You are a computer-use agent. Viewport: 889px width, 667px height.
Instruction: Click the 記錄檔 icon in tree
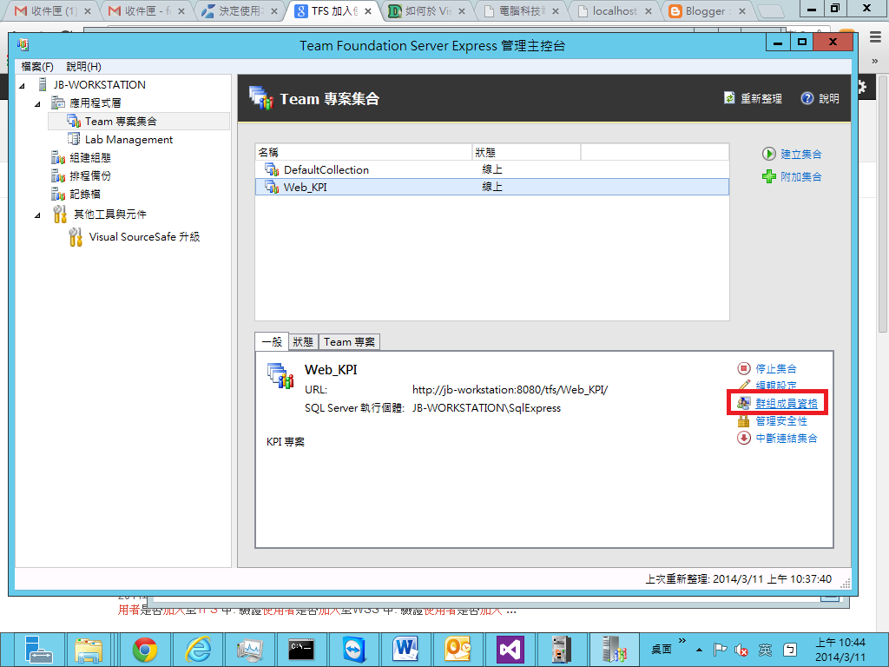pos(58,194)
